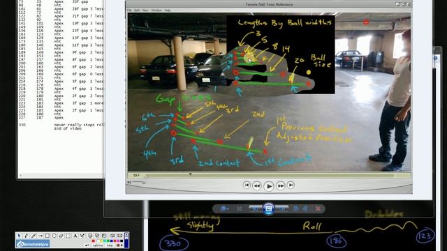The width and height of the screenshot is (447, 251).
Task: Click the tool icon right of text tool
Action: [x=82, y=236]
